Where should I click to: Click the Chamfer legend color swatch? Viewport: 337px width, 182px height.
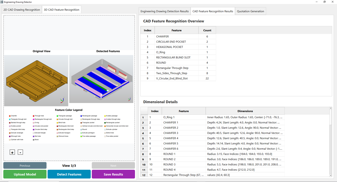tap(10, 116)
